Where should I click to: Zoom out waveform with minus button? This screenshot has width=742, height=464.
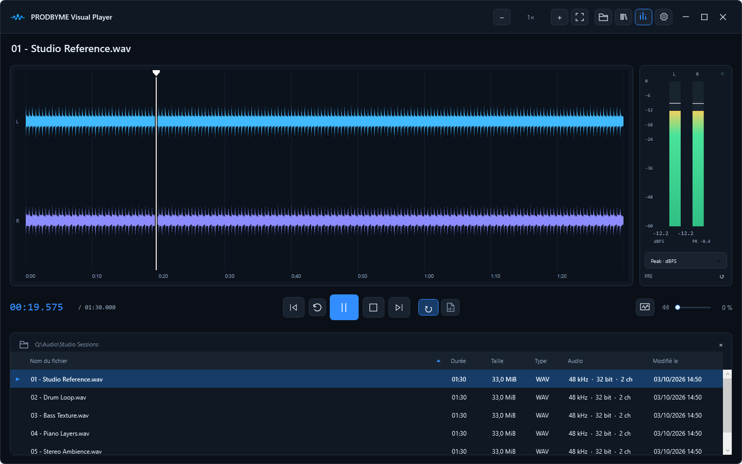click(x=502, y=17)
